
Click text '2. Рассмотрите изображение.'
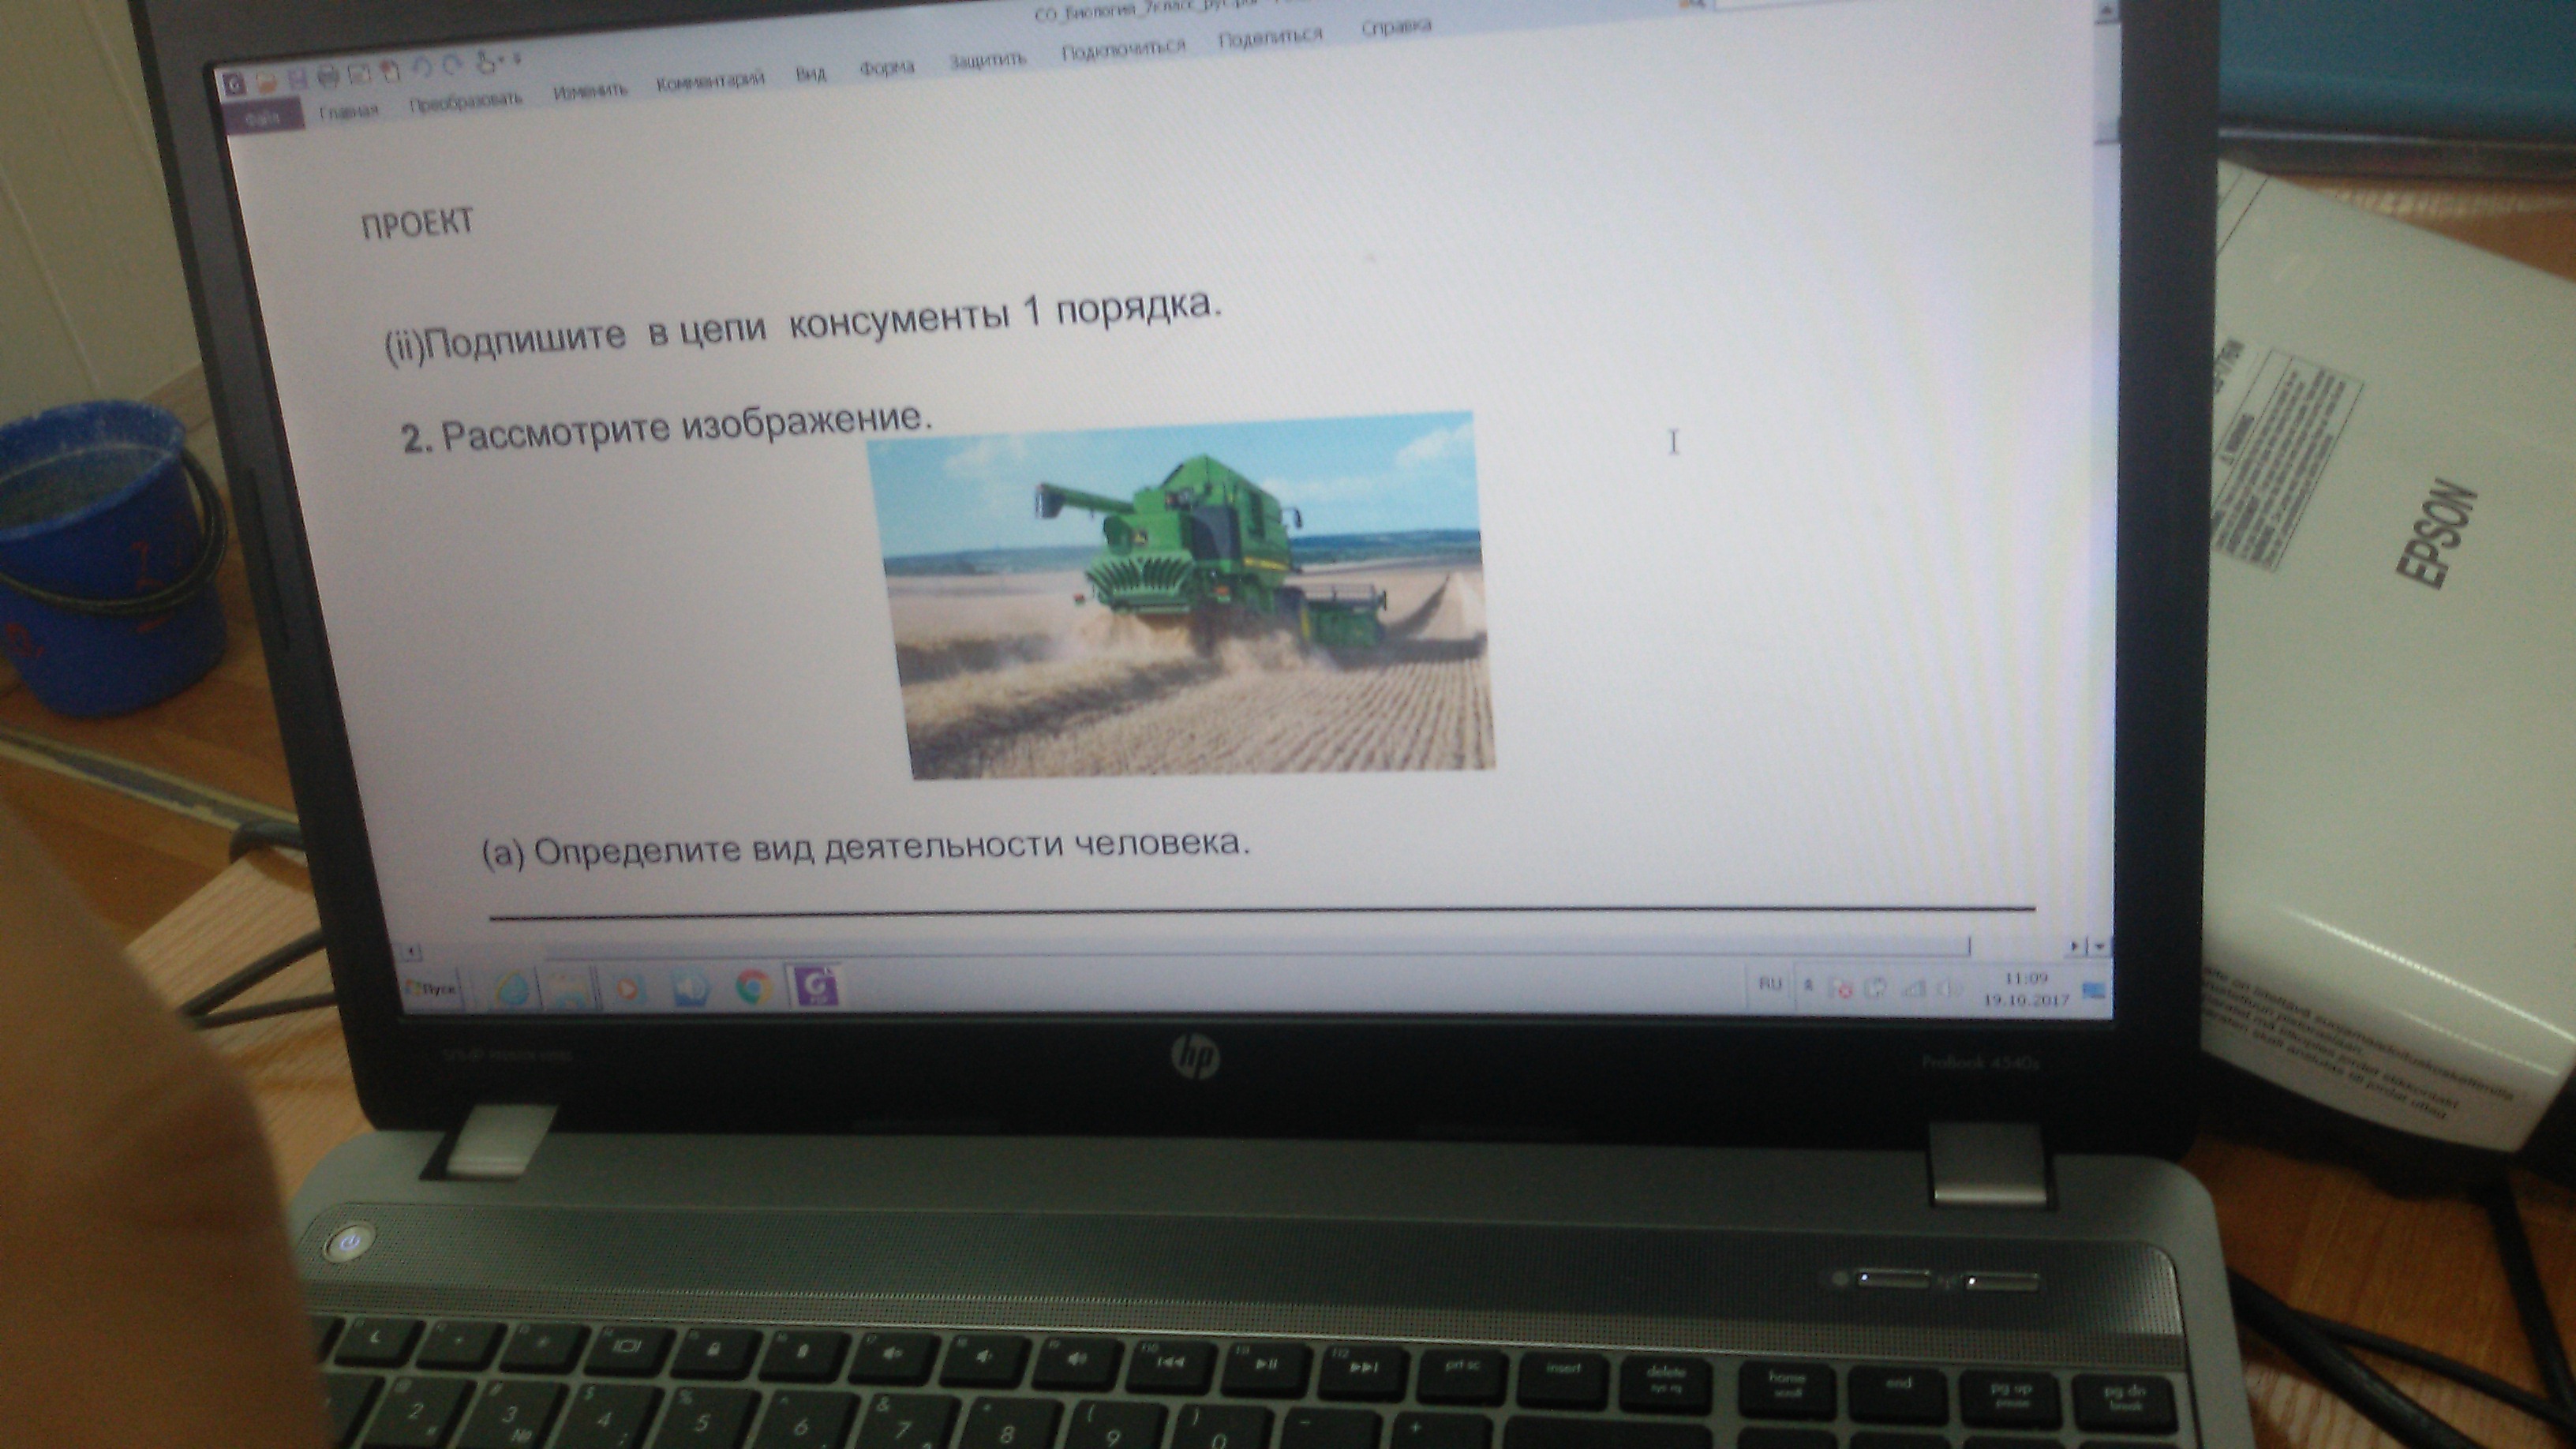click(x=665, y=428)
